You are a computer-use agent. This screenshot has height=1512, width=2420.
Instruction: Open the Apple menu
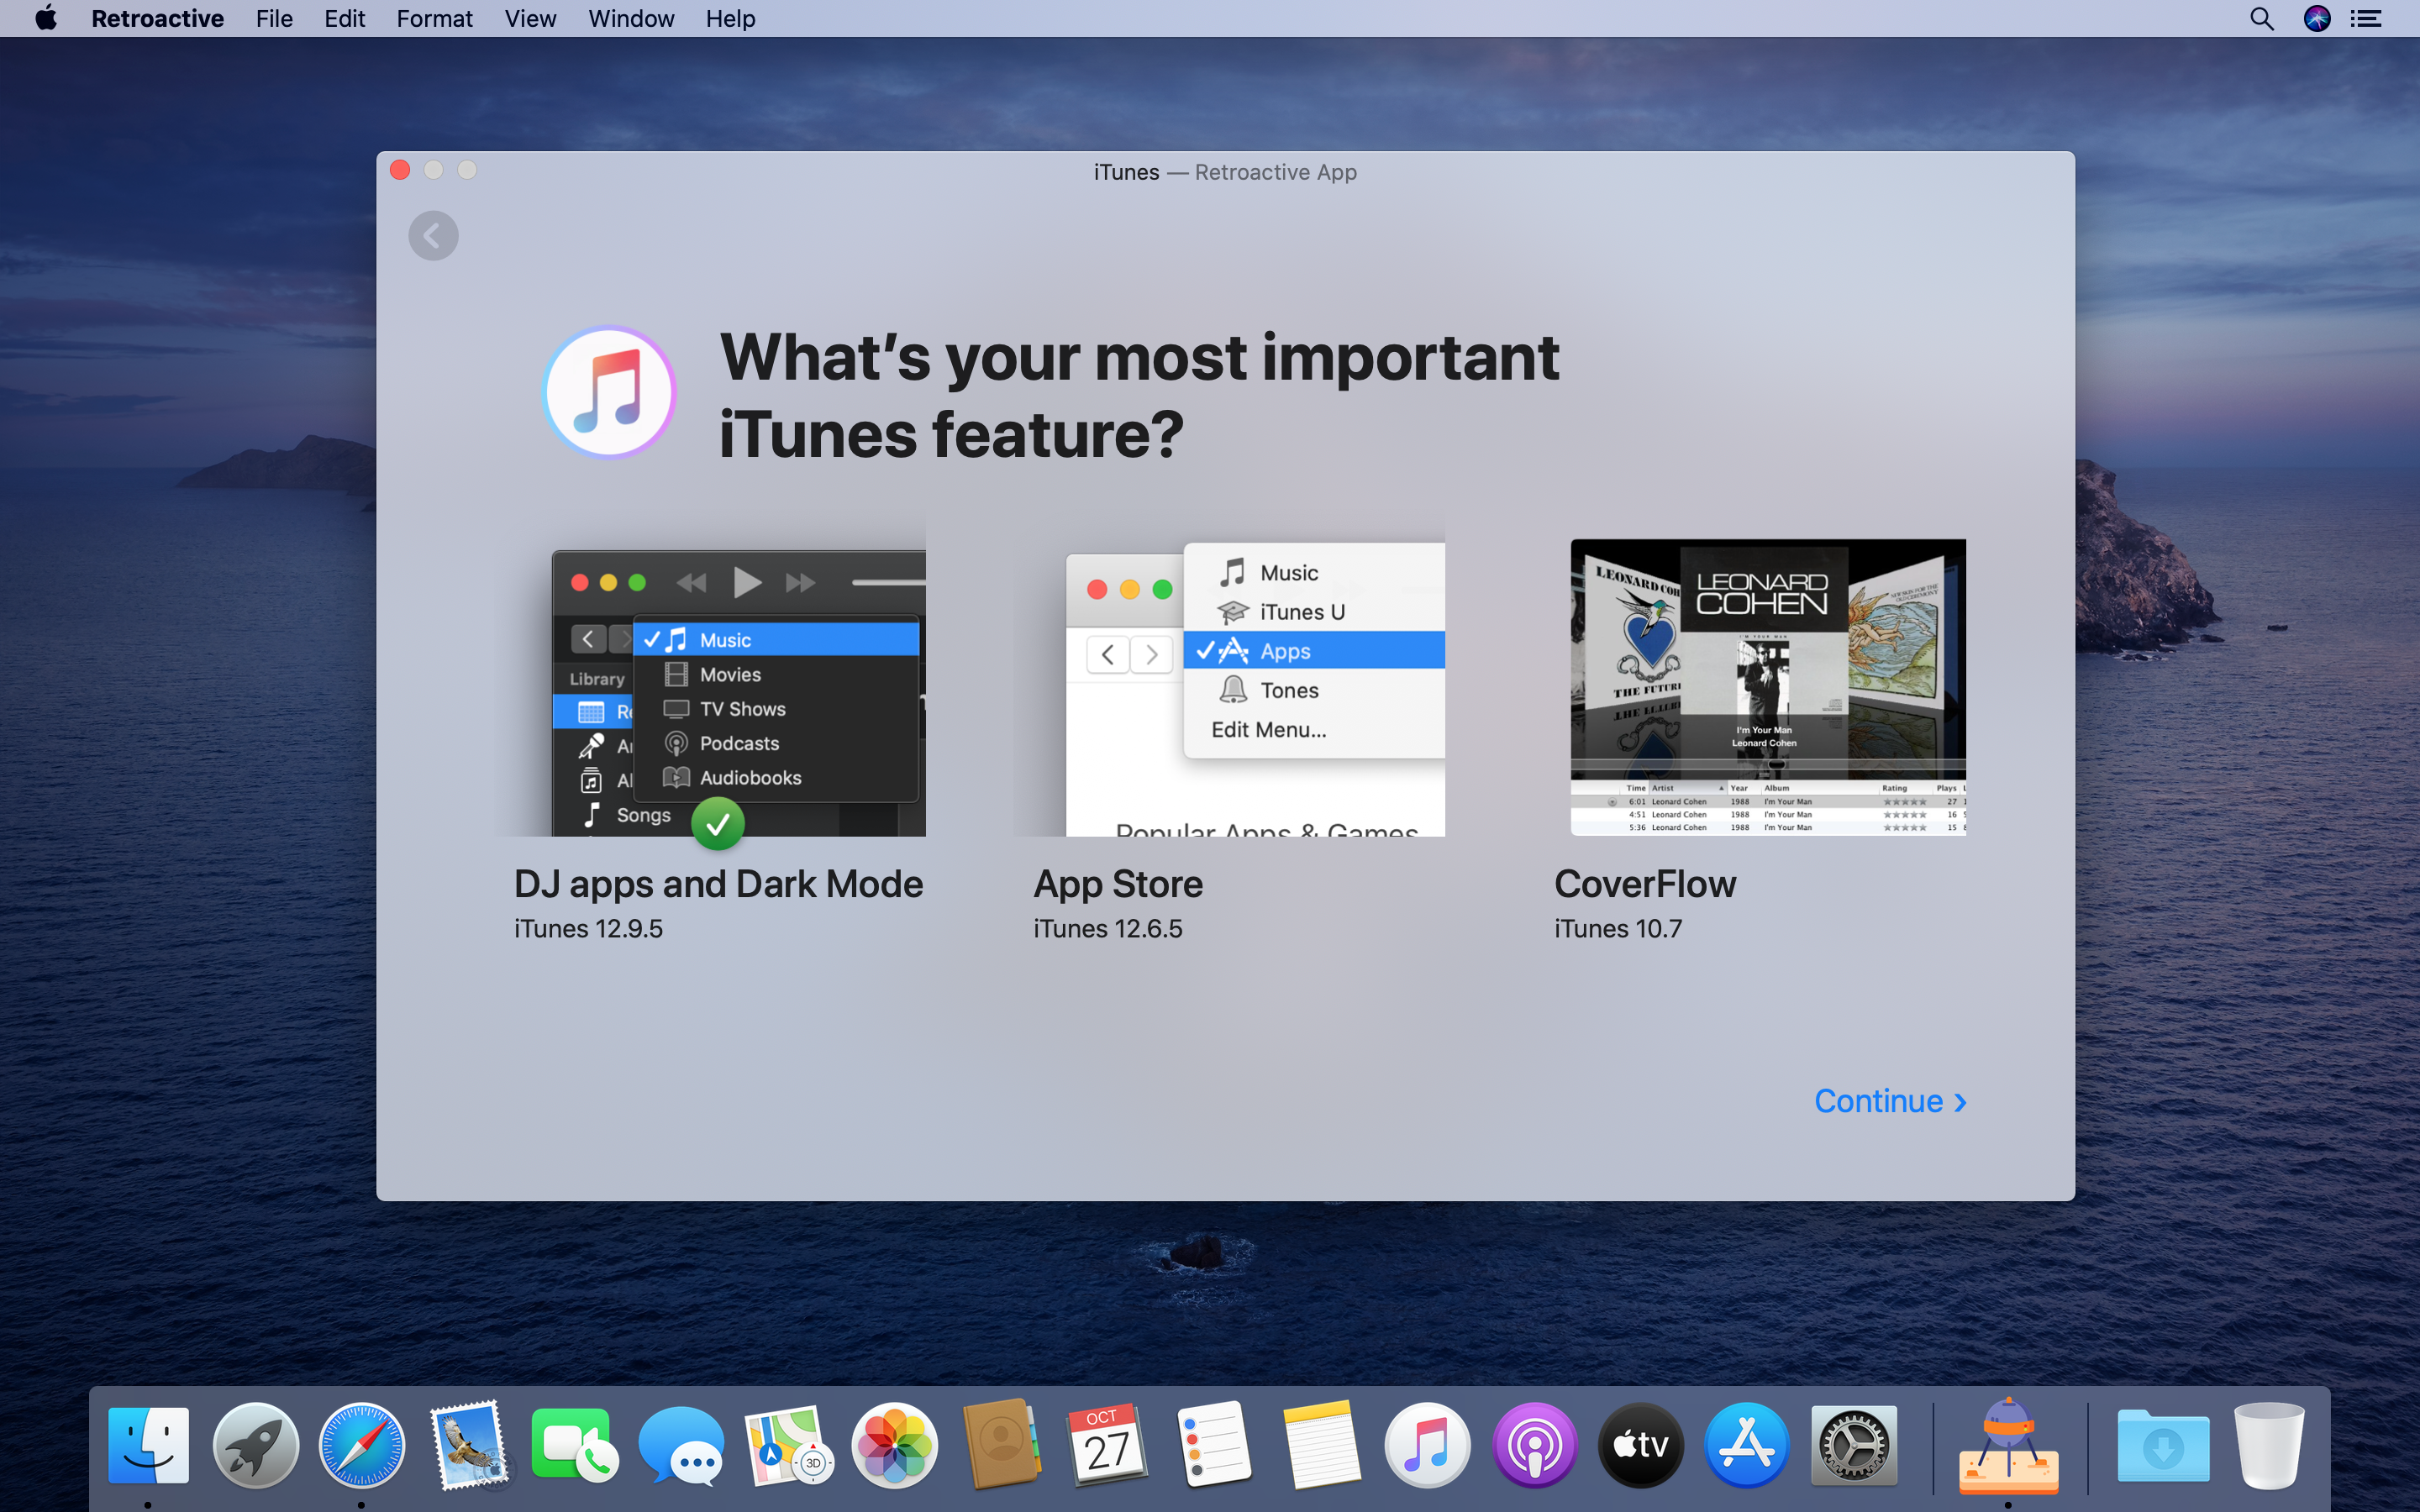[x=46, y=19]
